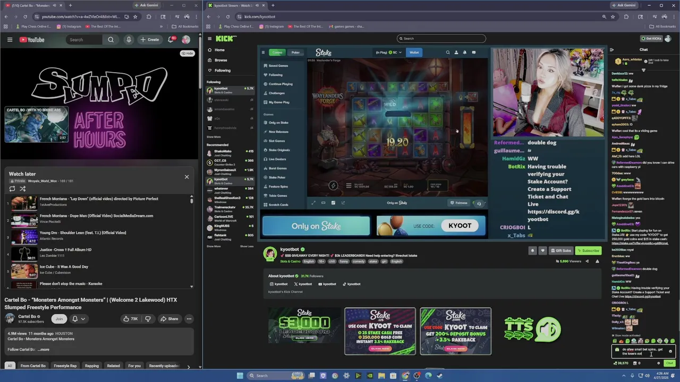Open Kick sidebar hamburger menu

click(x=210, y=38)
